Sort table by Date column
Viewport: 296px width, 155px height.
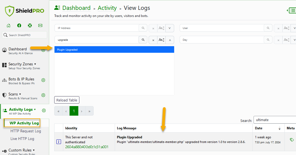click(x=268, y=128)
